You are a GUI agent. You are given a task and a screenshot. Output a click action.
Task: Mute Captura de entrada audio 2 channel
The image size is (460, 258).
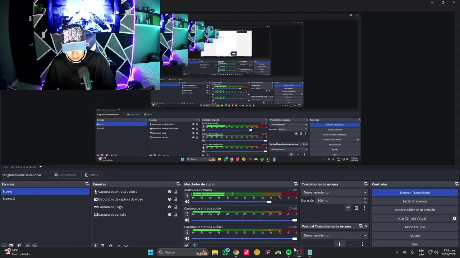tap(187, 238)
